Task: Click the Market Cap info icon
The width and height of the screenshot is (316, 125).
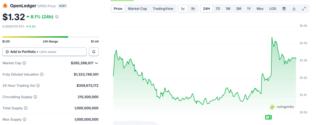Action: [24, 63]
